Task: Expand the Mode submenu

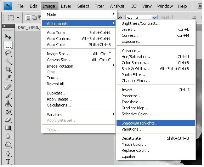Action: 79,15
